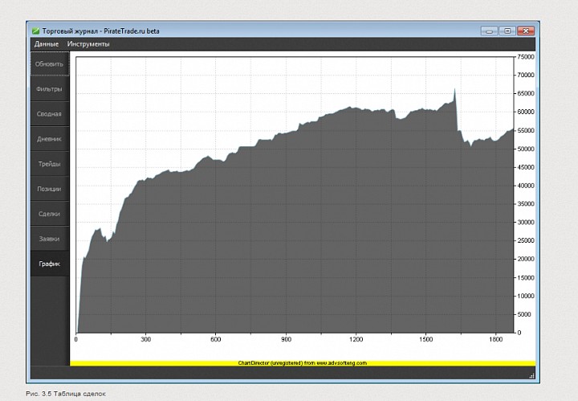The height and width of the screenshot is (401, 578).
Task: Click the window resize grip icon
Action: coord(532,376)
